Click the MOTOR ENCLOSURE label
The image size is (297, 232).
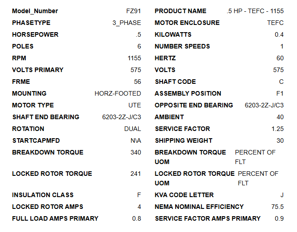pos(187,23)
